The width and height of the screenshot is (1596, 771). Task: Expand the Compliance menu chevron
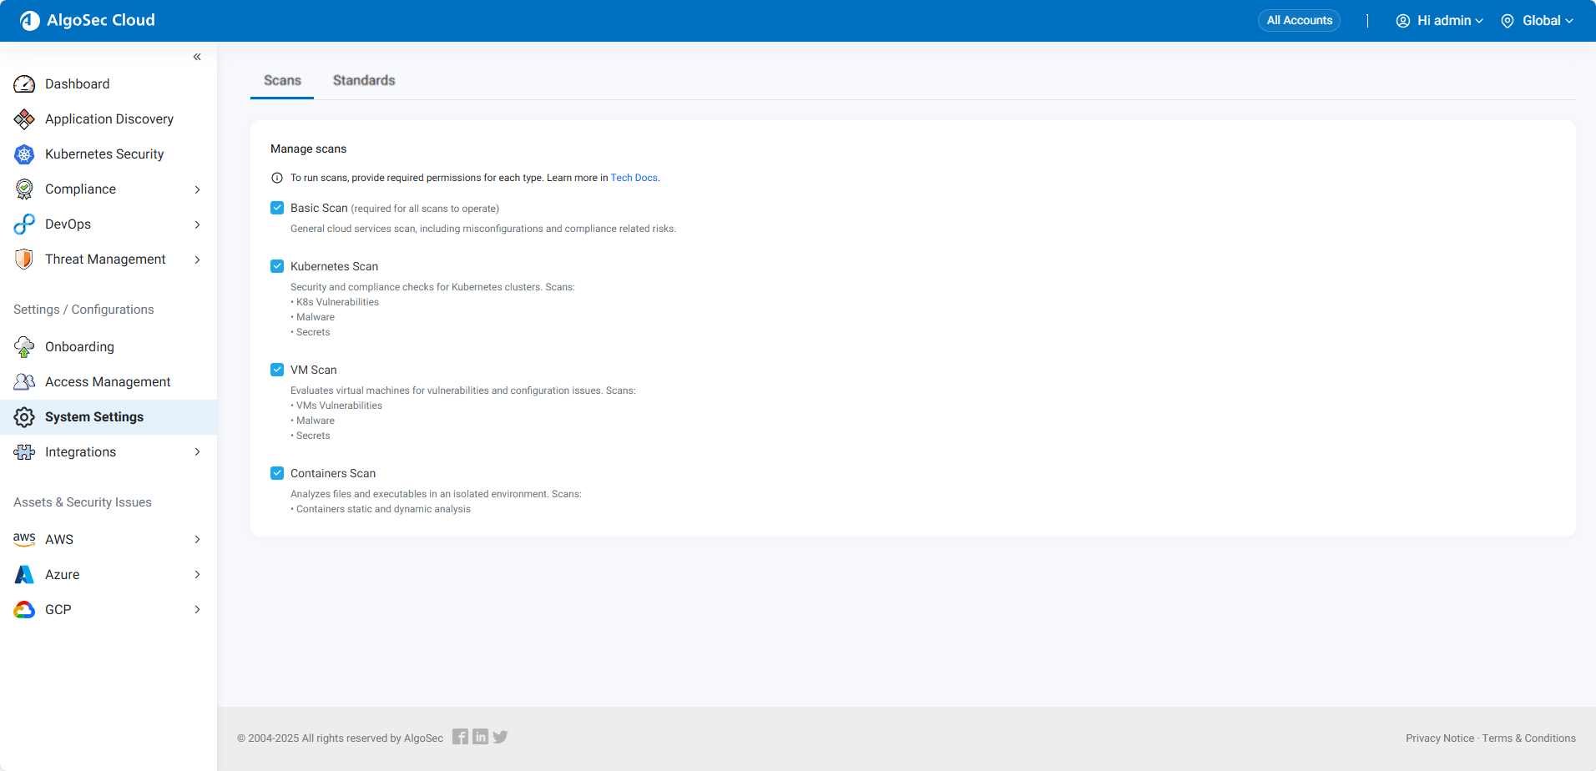coord(197,189)
